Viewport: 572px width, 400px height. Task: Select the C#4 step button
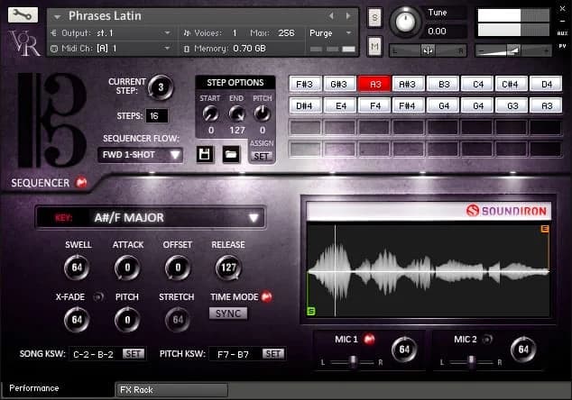[x=511, y=84]
